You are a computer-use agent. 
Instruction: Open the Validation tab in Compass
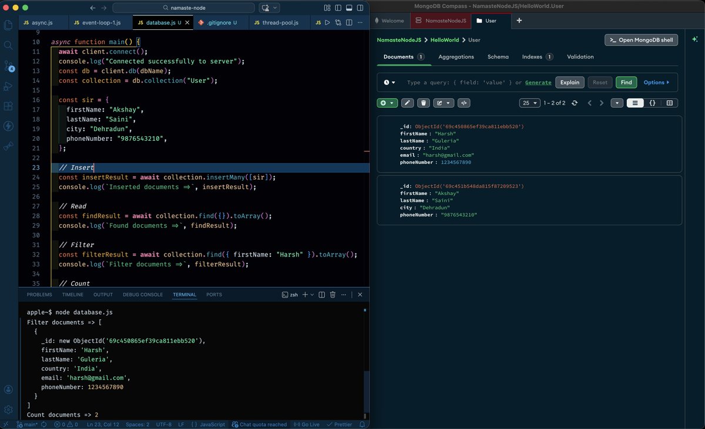point(580,57)
